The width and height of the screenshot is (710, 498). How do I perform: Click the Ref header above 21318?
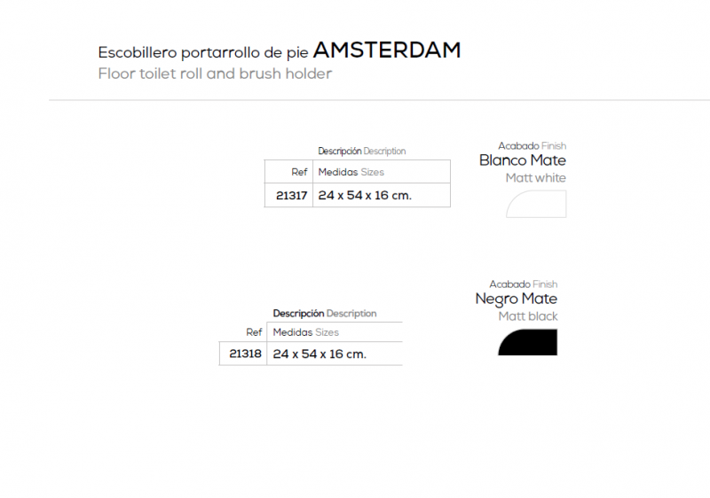click(x=254, y=332)
